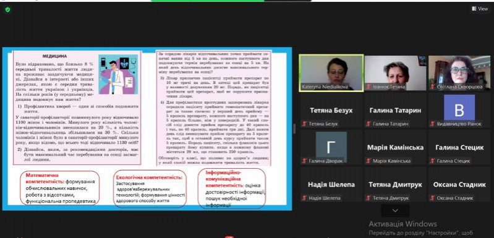The height and width of the screenshot is (238, 494).
Task: Click muted mic icon of Галина Татарин
Action: click(368, 124)
